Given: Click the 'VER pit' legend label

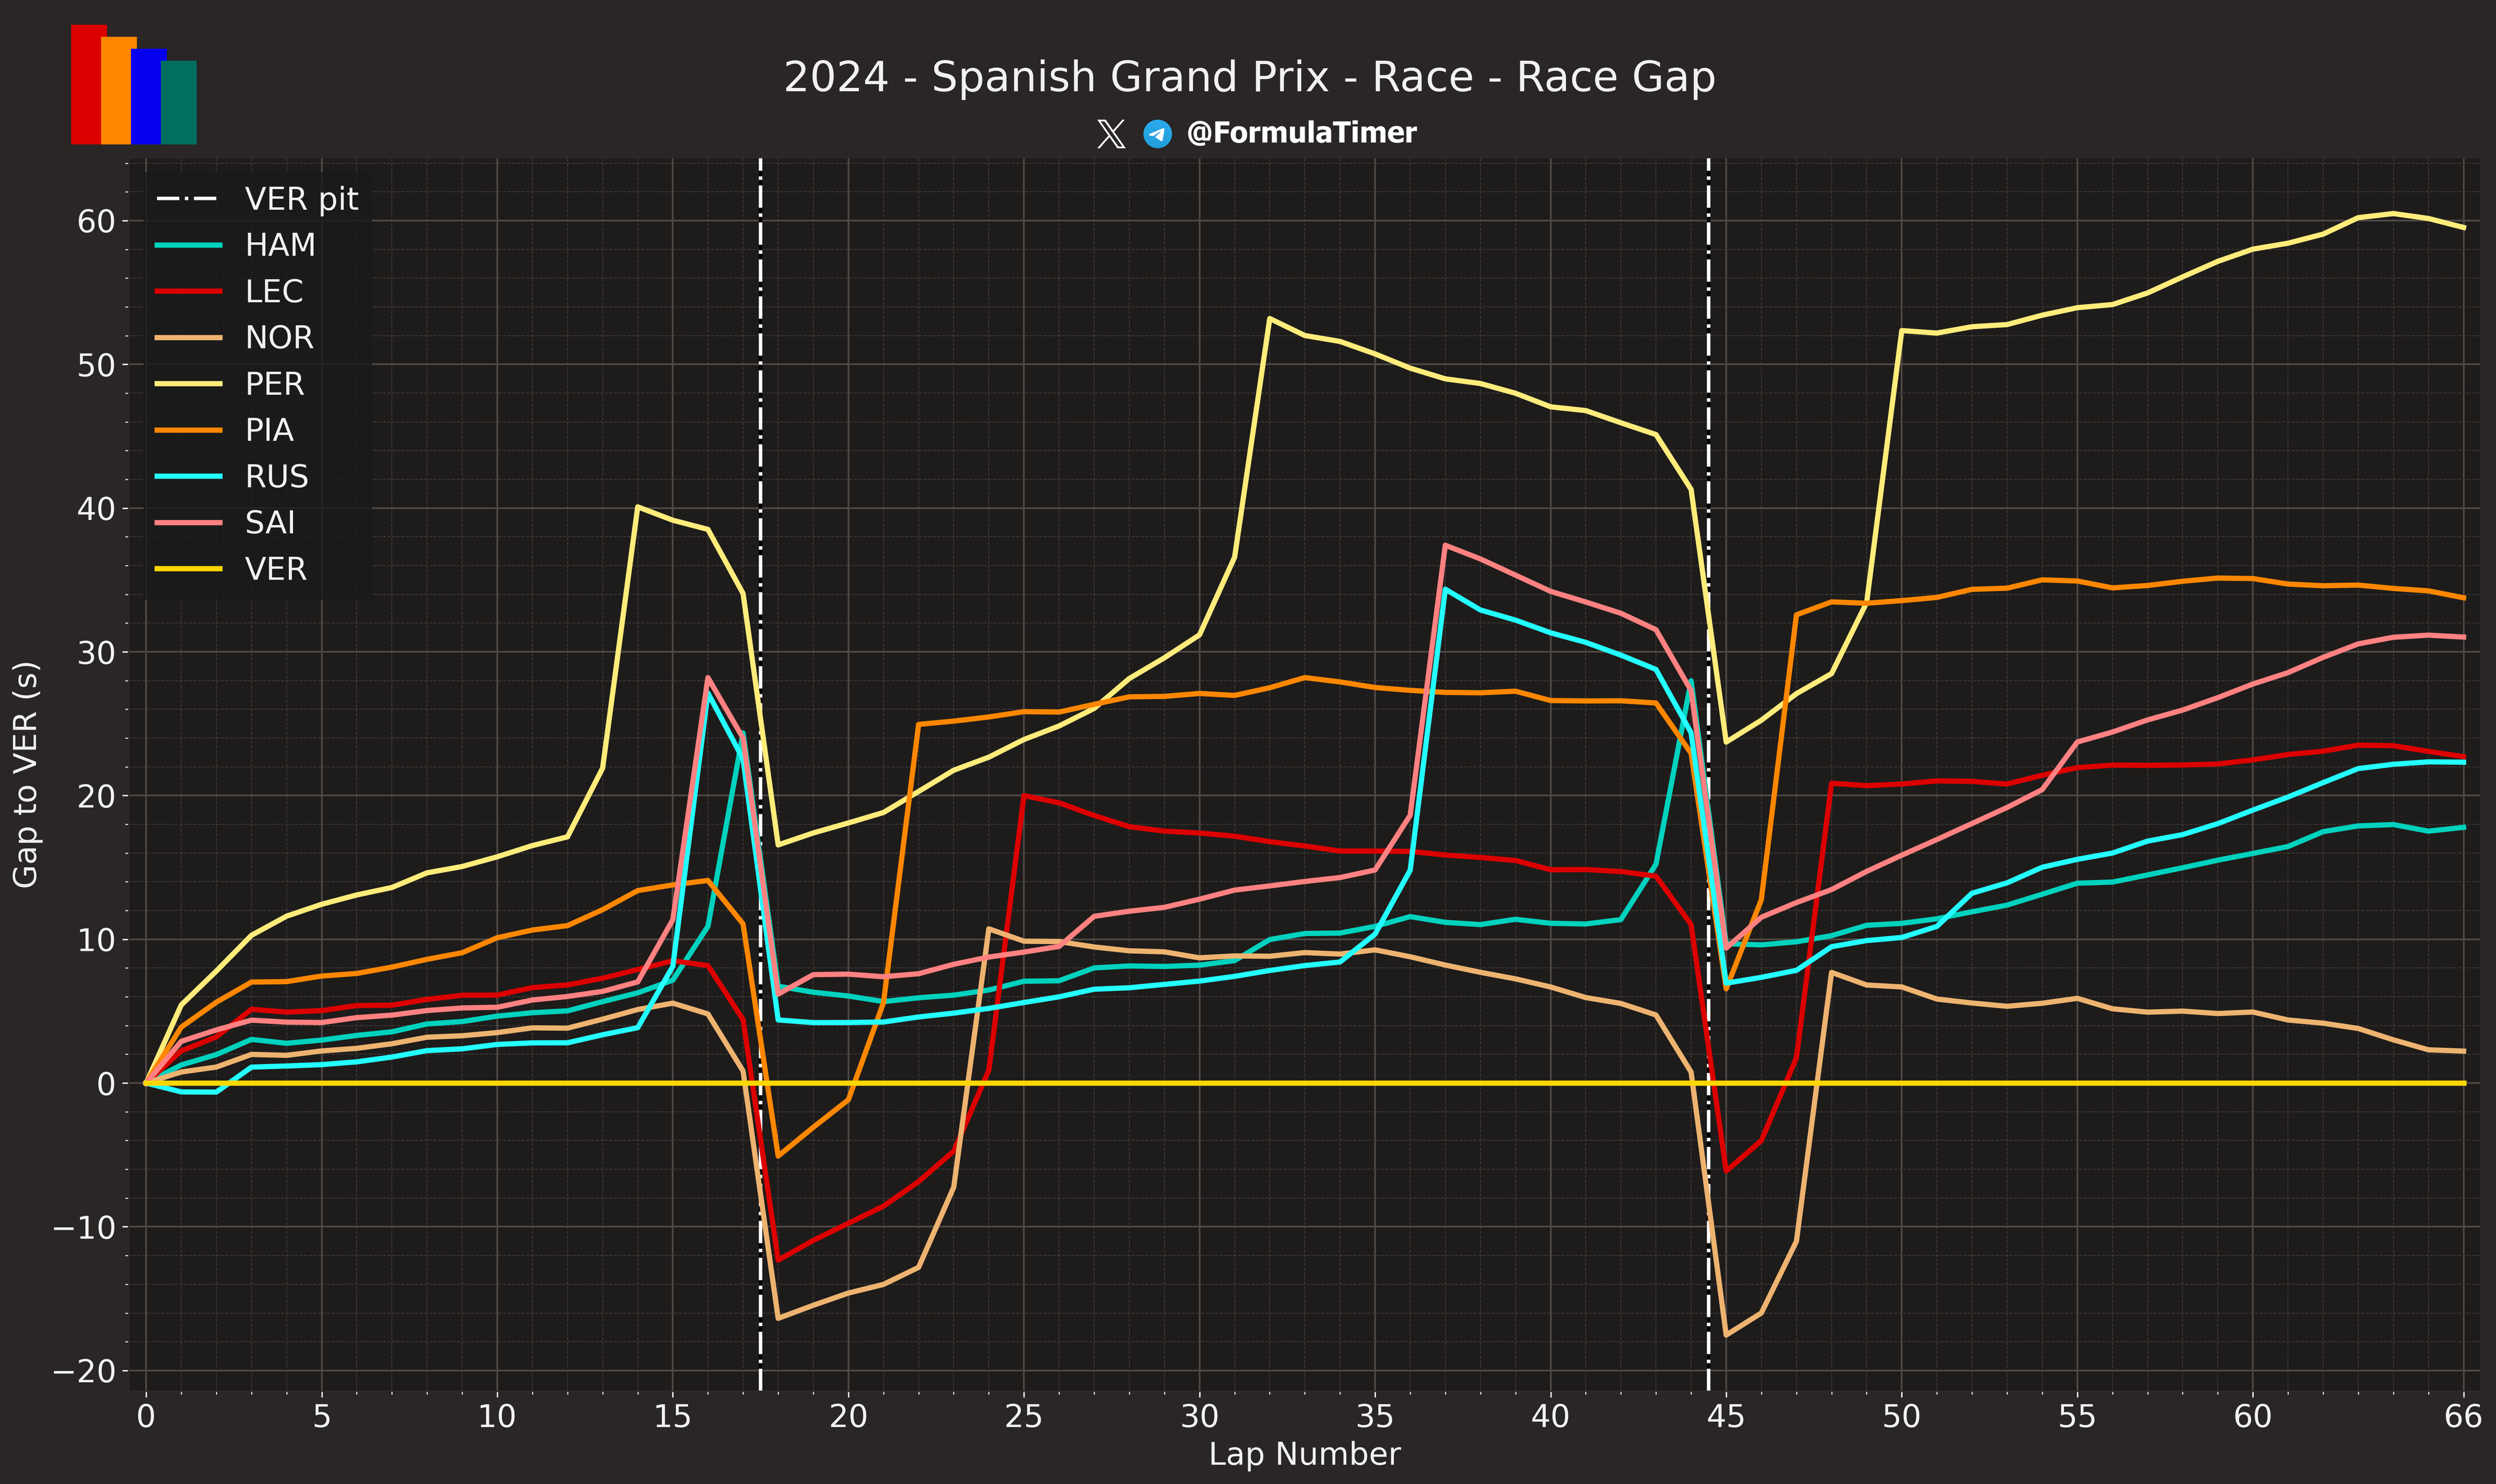Looking at the screenshot, I should [x=302, y=199].
